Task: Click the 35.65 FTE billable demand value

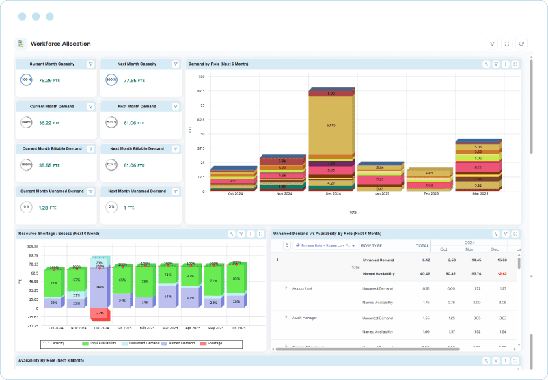Action: (49, 165)
